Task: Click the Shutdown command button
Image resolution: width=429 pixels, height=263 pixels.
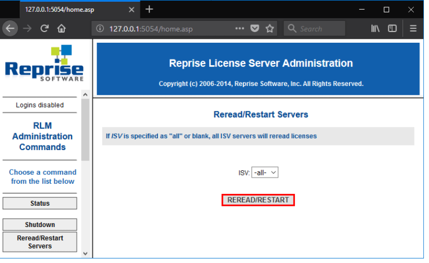Action: point(40,225)
